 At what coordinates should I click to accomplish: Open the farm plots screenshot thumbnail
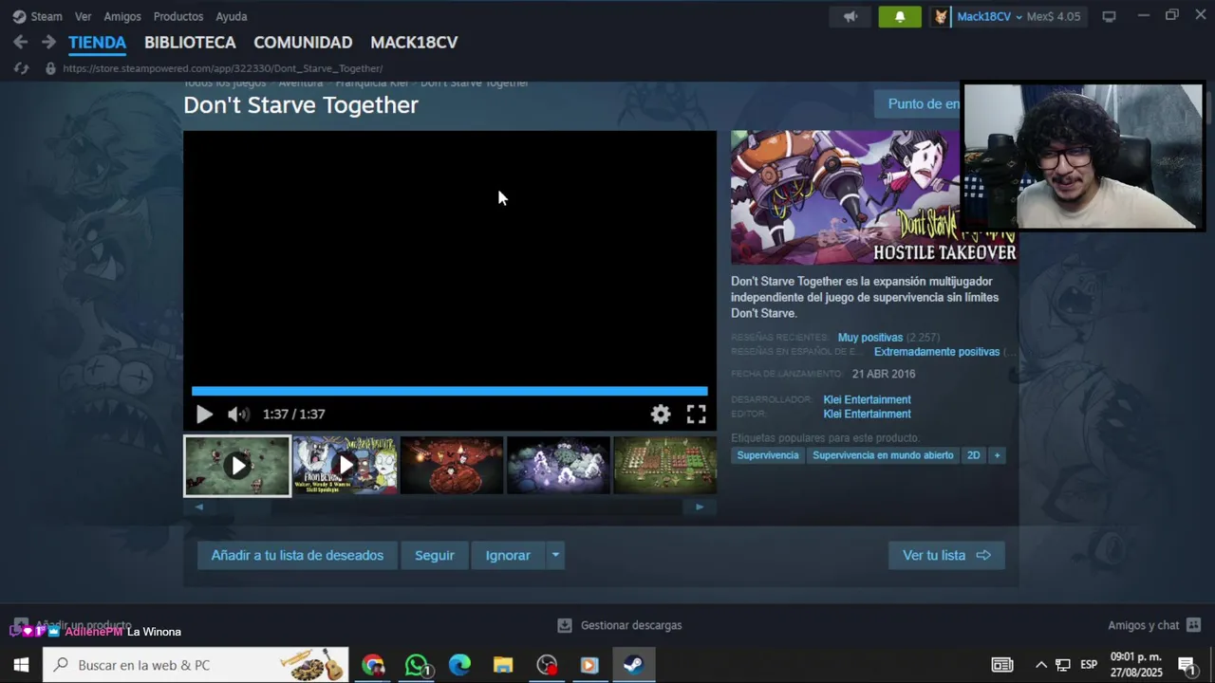(x=665, y=466)
